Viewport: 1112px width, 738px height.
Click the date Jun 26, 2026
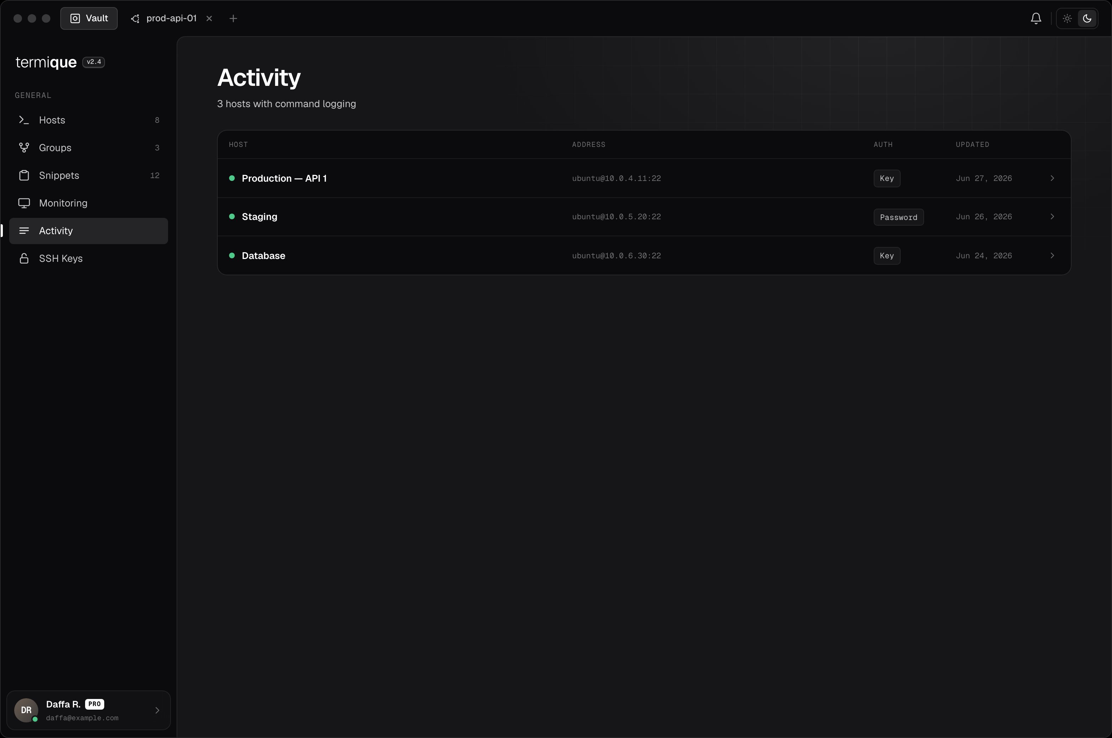pos(984,217)
